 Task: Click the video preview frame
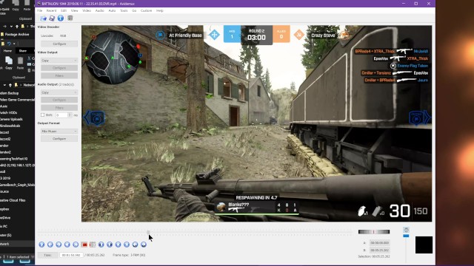click(257, 123)
